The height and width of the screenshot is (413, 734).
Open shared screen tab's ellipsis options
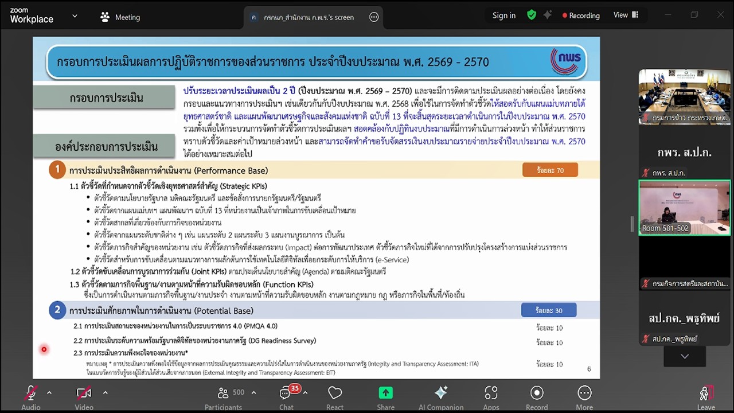[374, 17]
